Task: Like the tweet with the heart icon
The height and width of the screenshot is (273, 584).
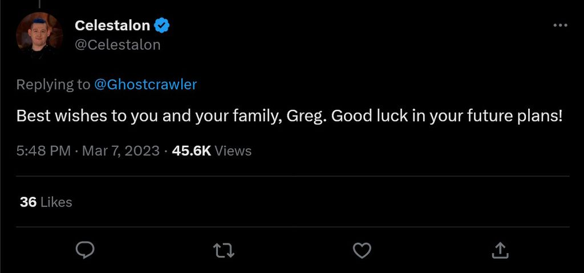Action: [x=362, y=249]
